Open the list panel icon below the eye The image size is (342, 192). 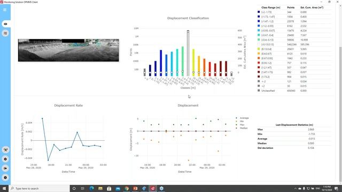[x=5, y=33]
